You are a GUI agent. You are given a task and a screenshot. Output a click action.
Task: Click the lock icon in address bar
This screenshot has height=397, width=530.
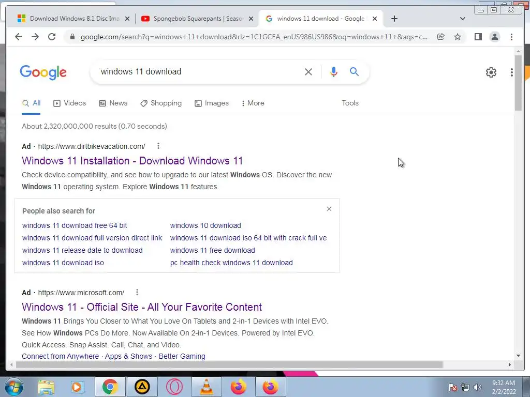tap(72, 37)
